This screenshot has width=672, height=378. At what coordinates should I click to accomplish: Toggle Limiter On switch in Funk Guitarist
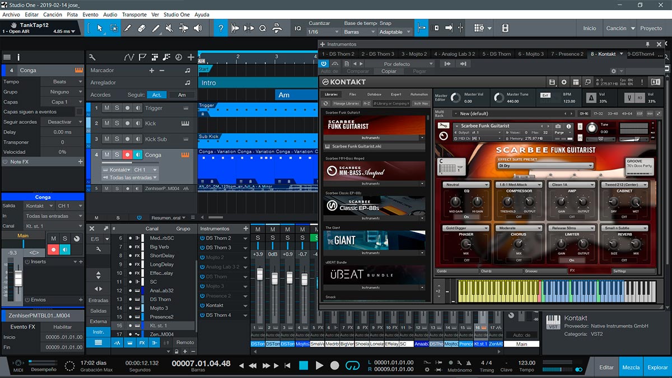pos(572,260)
